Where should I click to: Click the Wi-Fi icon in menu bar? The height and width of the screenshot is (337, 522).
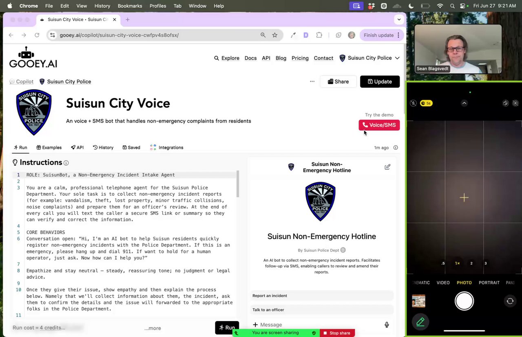[x=440, y=6]
